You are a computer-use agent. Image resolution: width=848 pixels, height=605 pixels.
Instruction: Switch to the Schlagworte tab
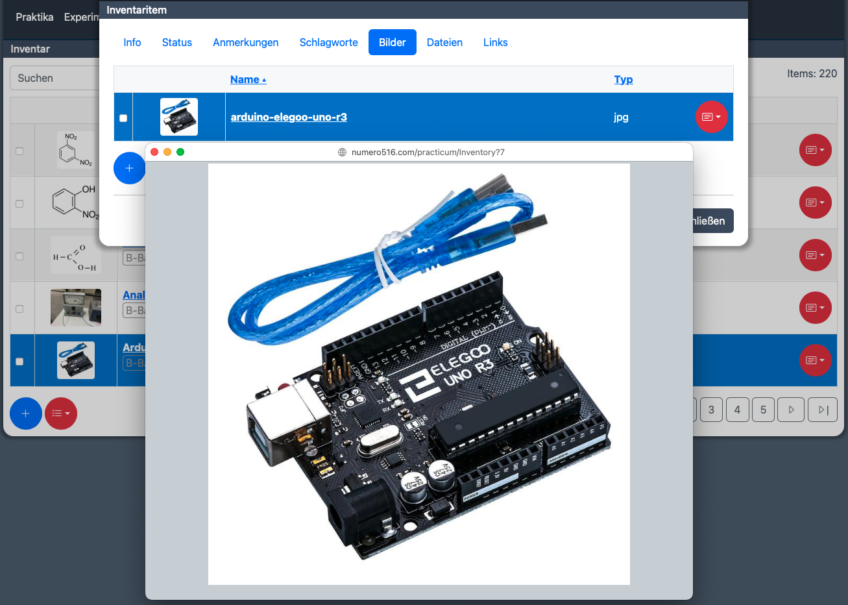pyautogui.click(x=328, y=42)
